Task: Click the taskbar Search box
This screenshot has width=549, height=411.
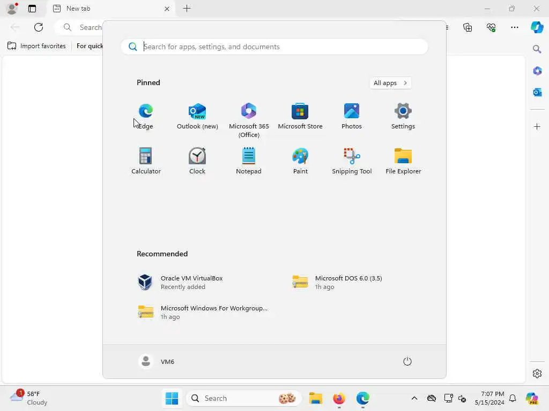Action: [x=244, y=398]
